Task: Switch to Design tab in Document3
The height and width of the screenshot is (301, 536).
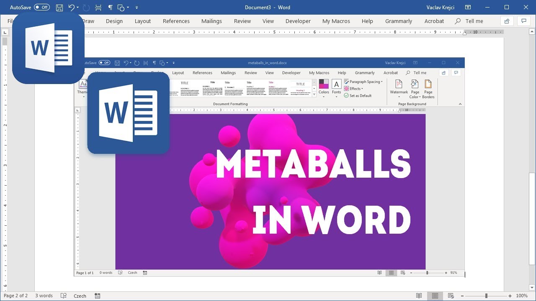Action: click(114, 21)
